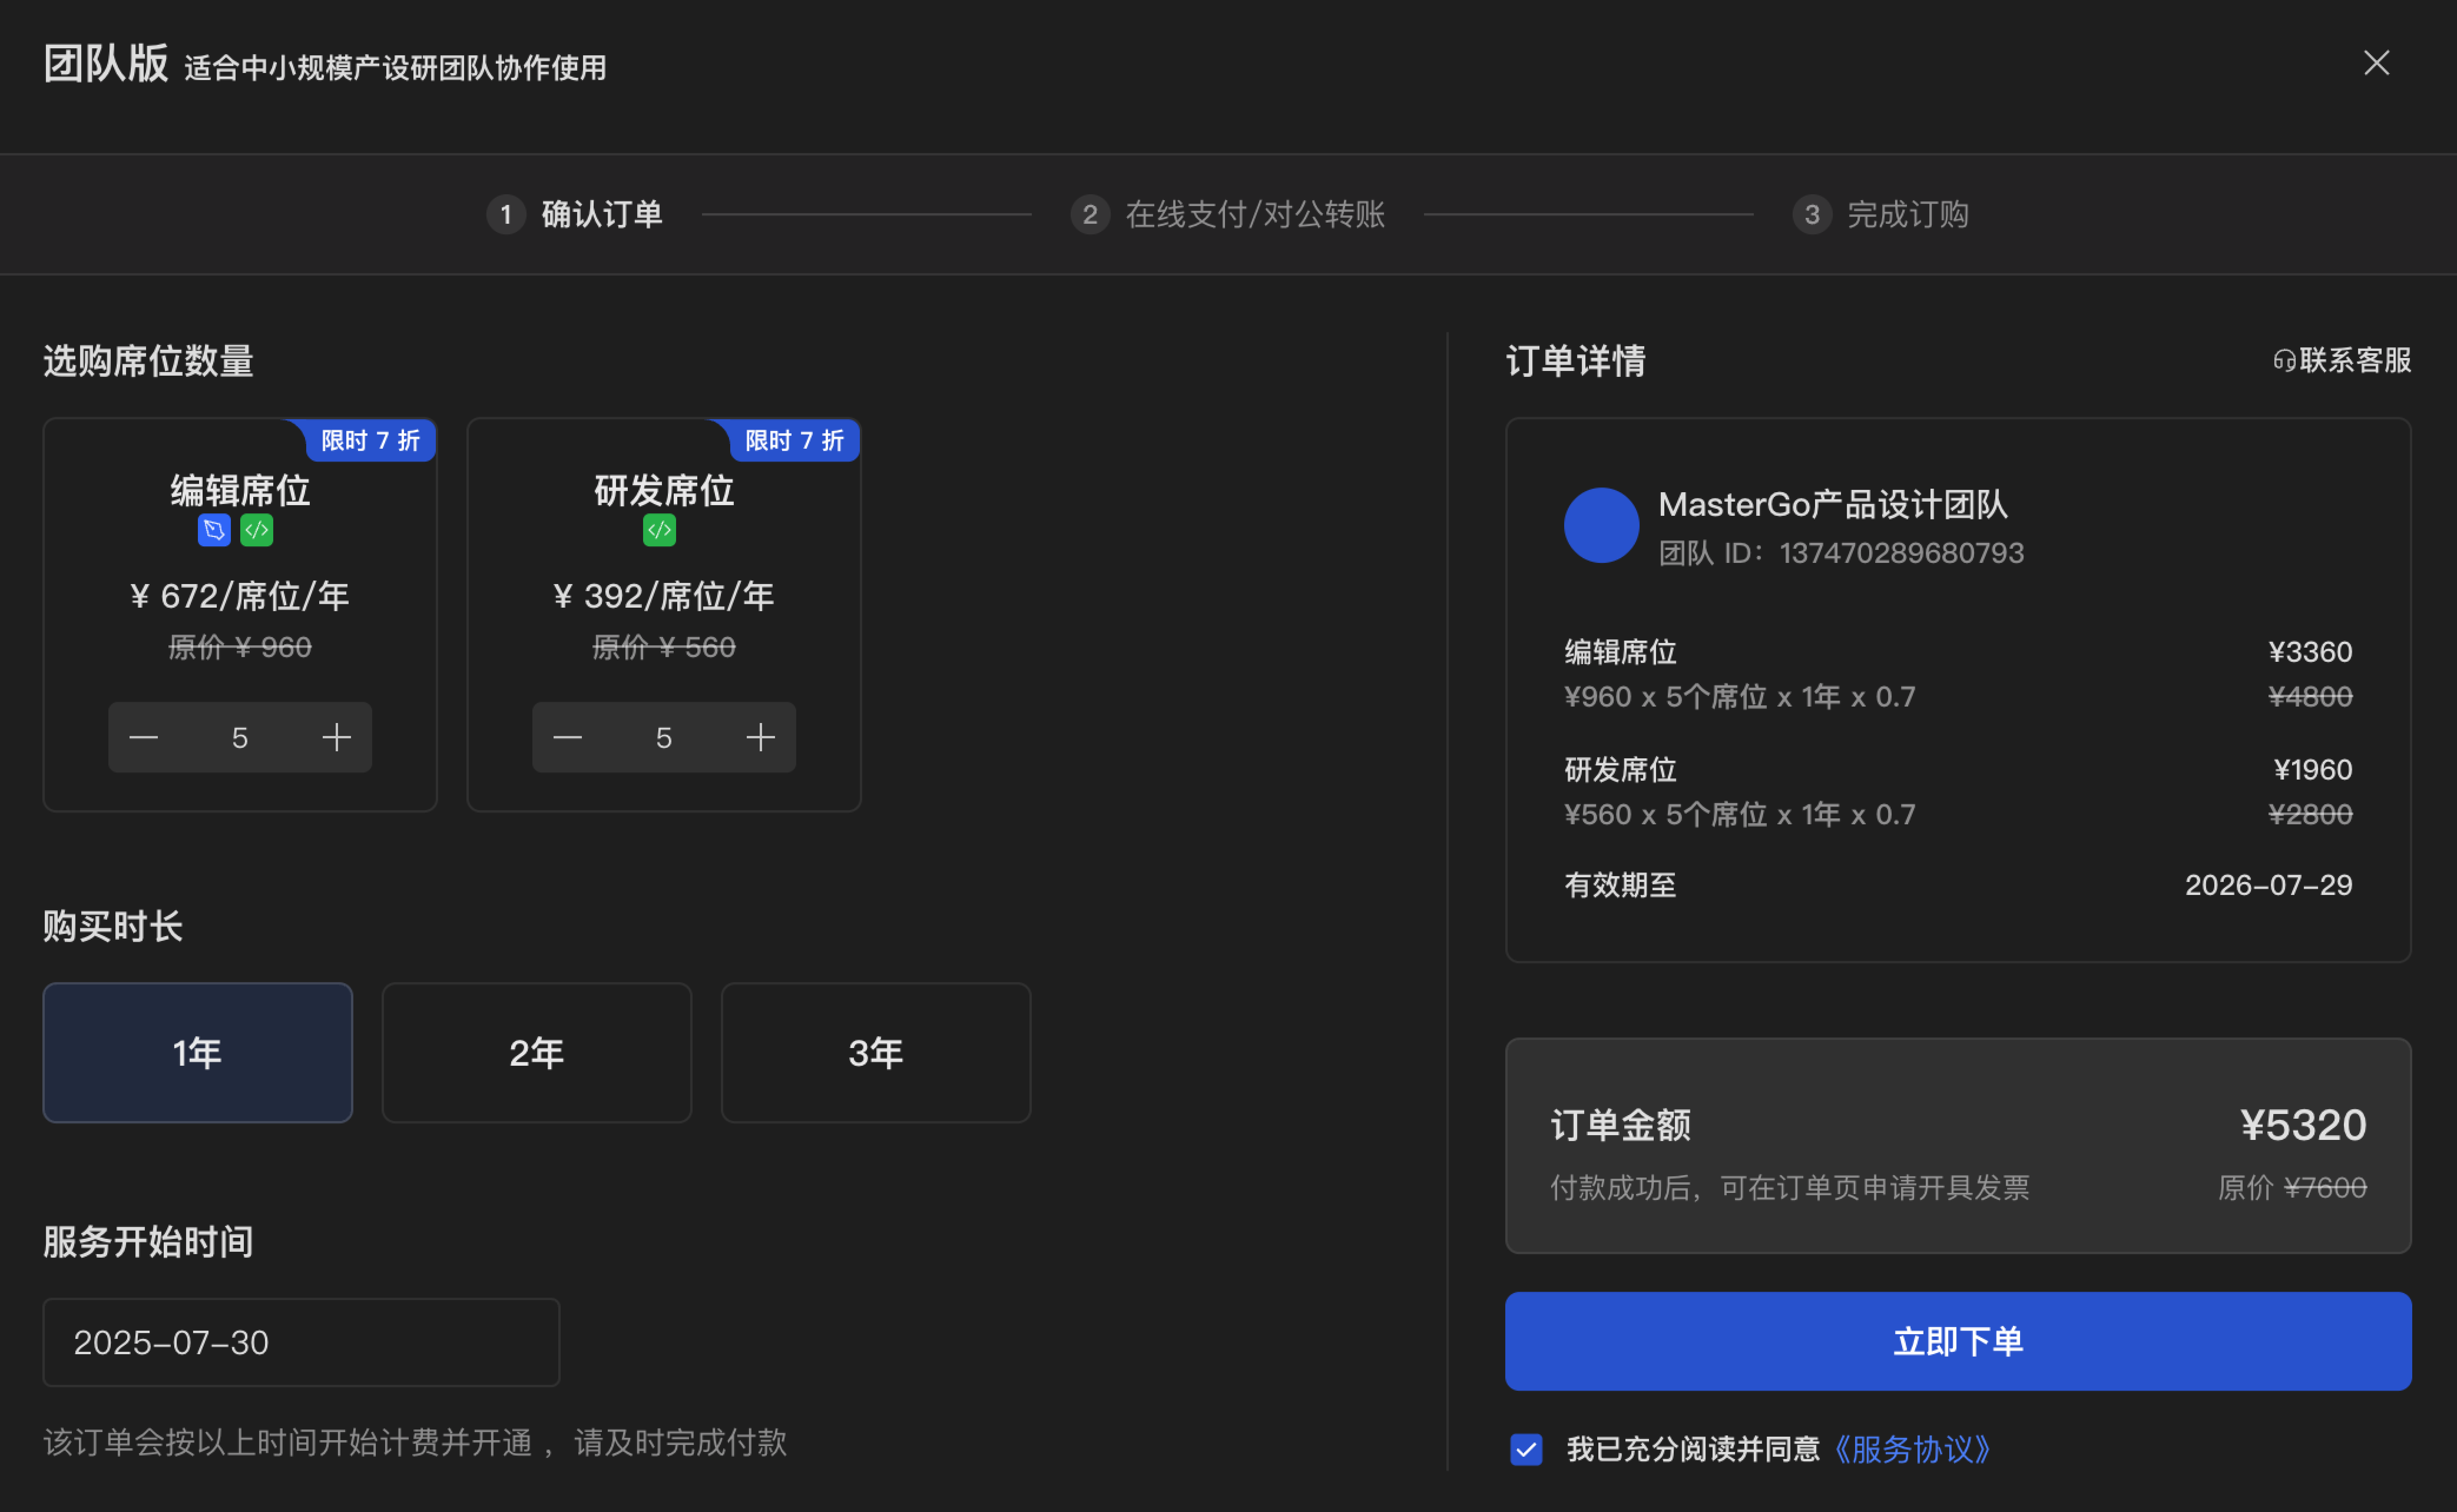Click the original total 原价 ¥7600
This screenshot has width=2457, height=1512.
coord(2292,1188)
